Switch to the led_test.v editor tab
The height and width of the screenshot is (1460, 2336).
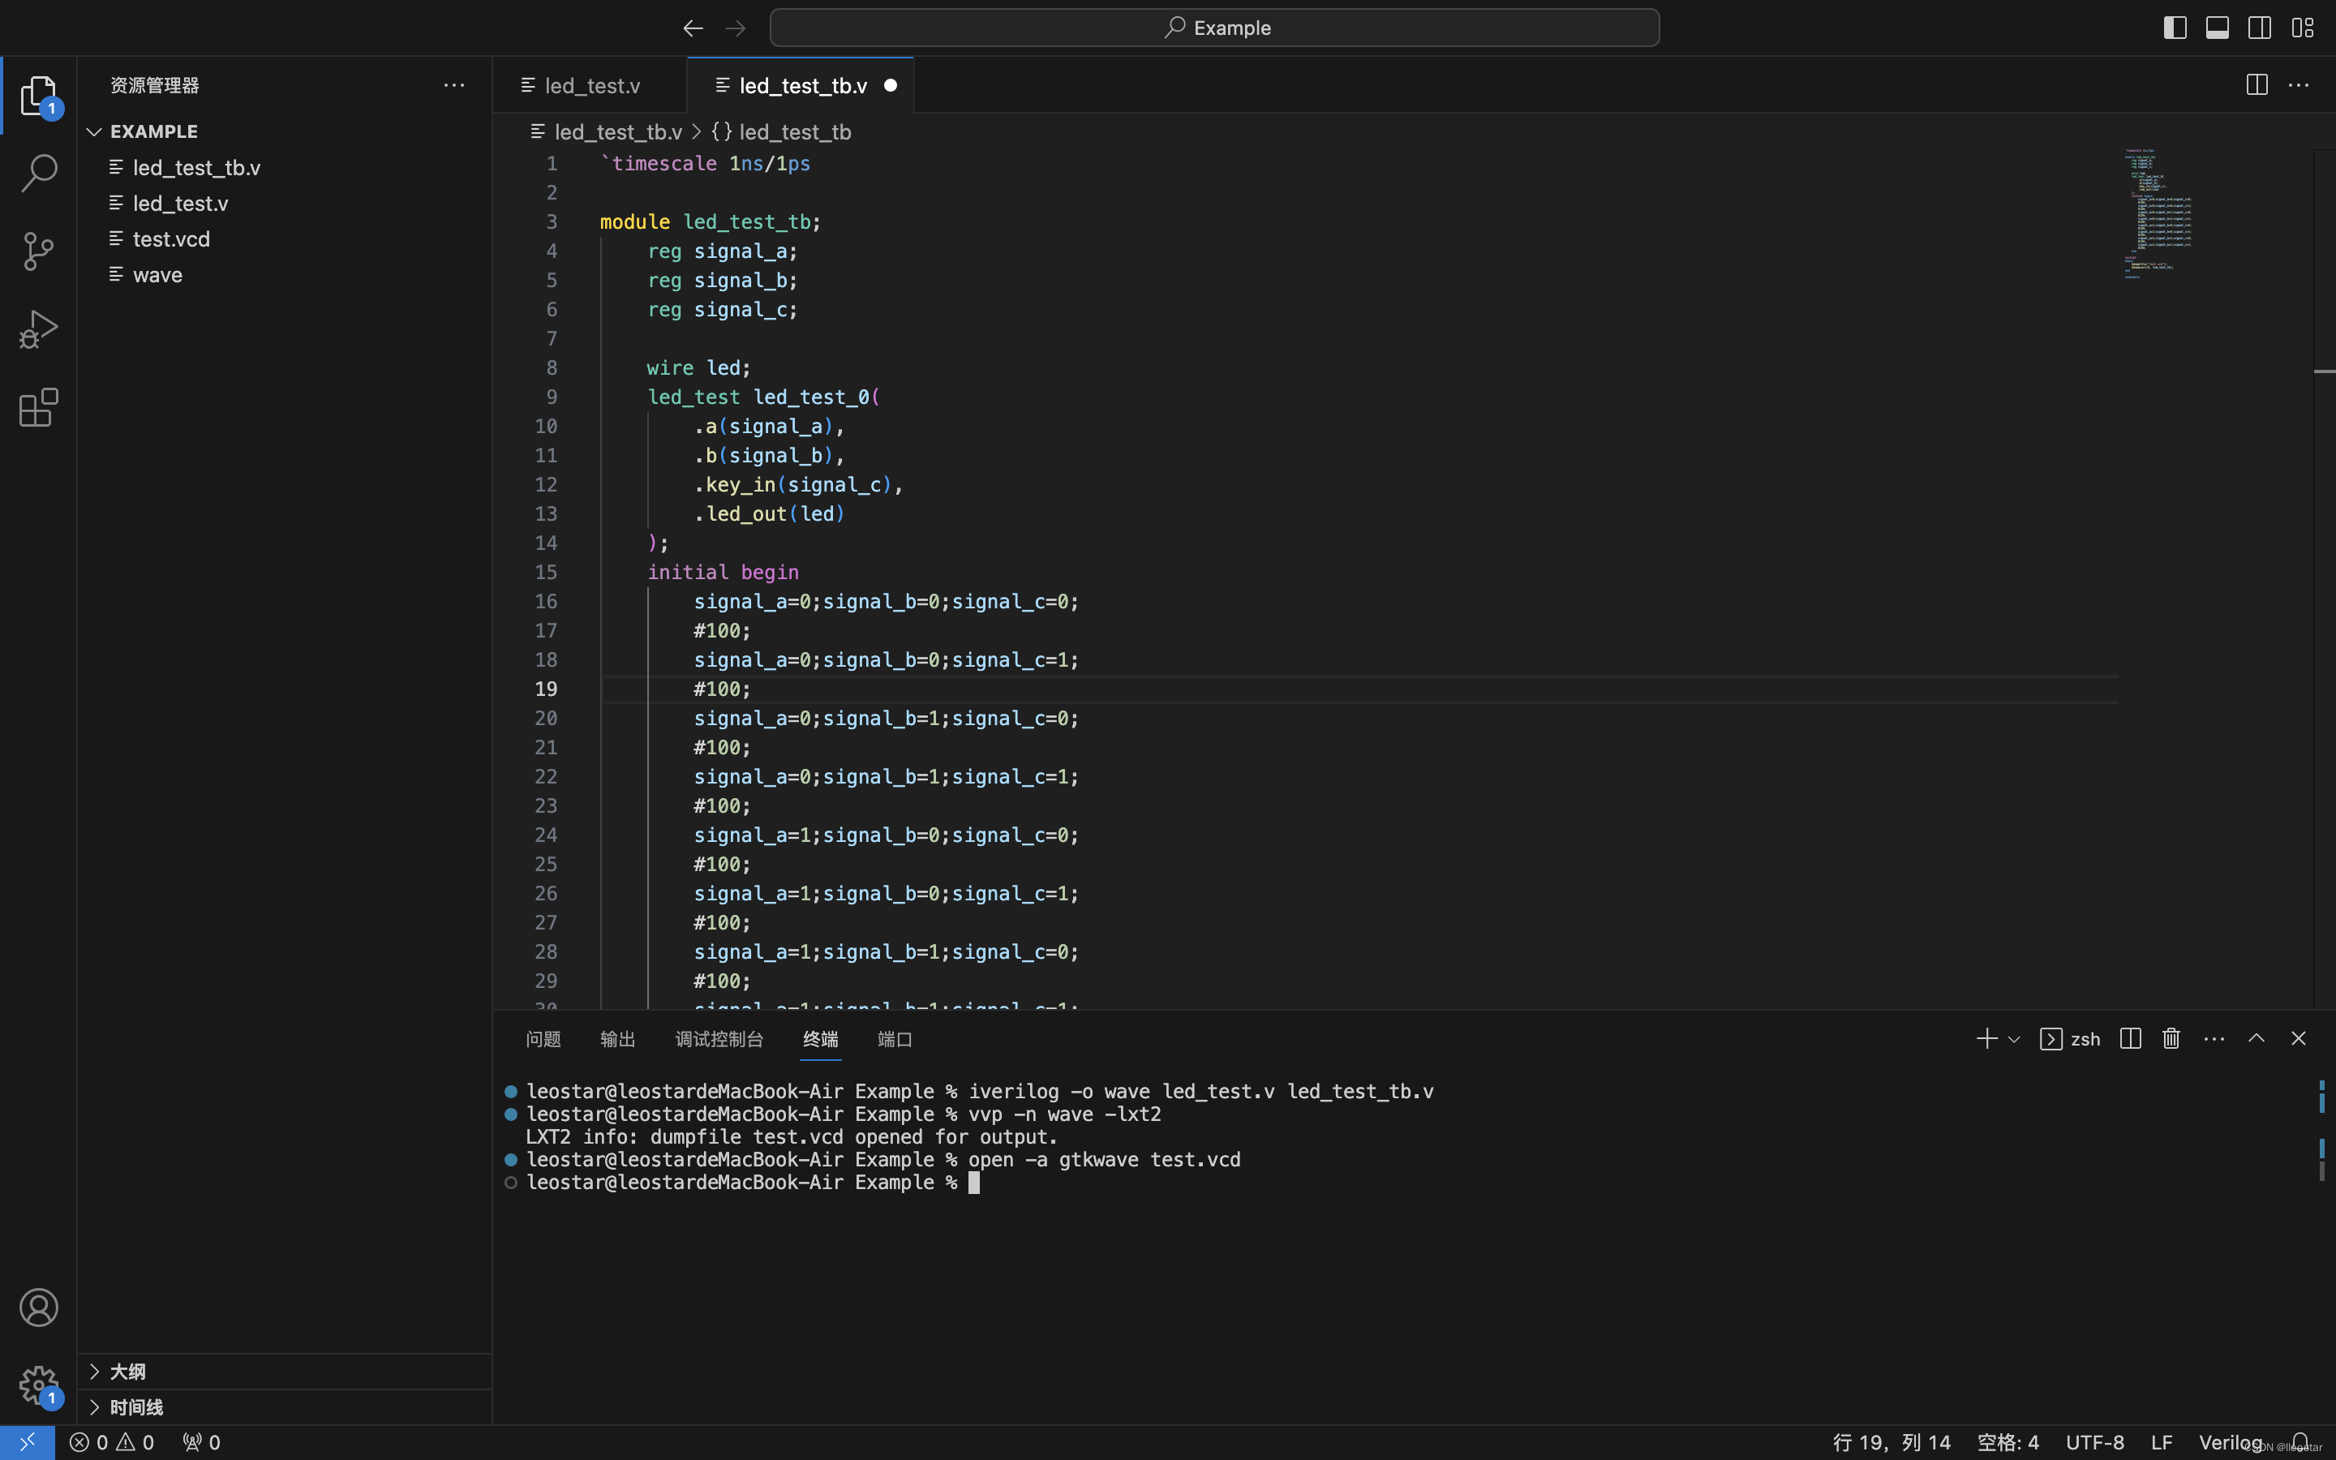(590, 85)
